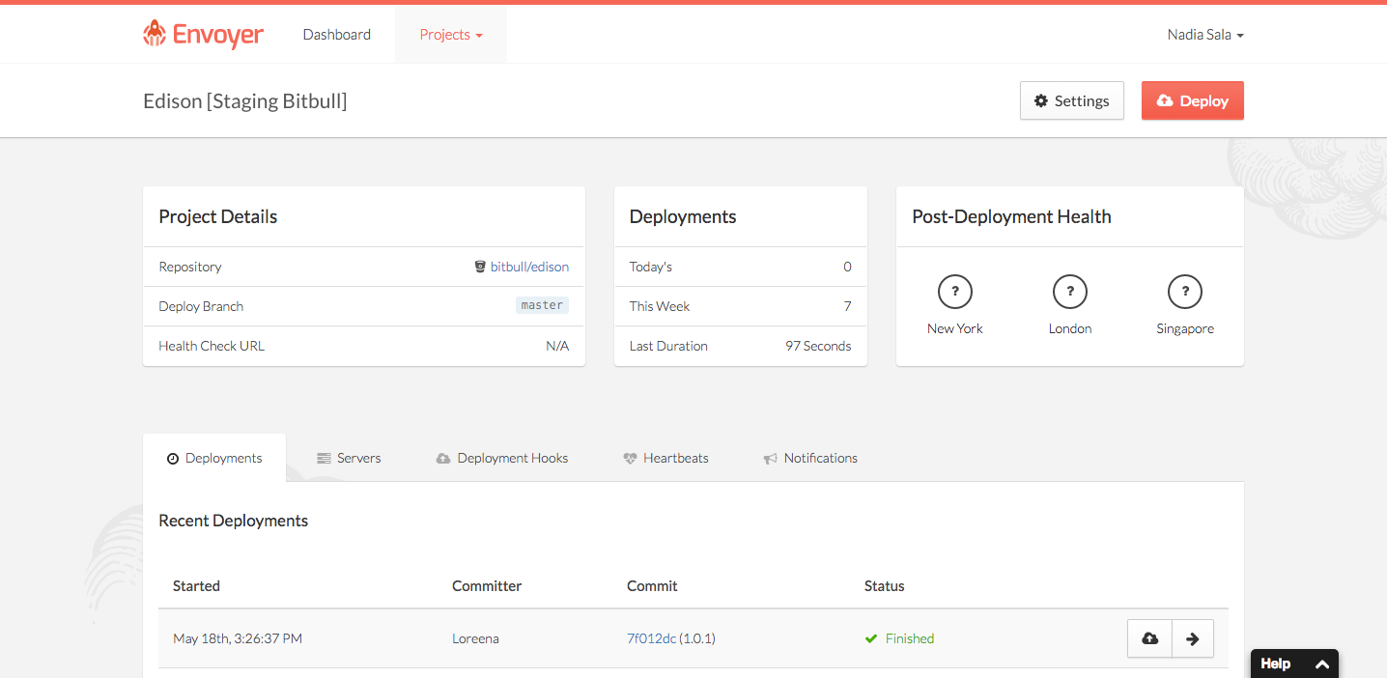Image resolution: width=1387 pixels, height=678 pixels.
Task: Open the Heartbeats tab
Action: coord(666,458)
